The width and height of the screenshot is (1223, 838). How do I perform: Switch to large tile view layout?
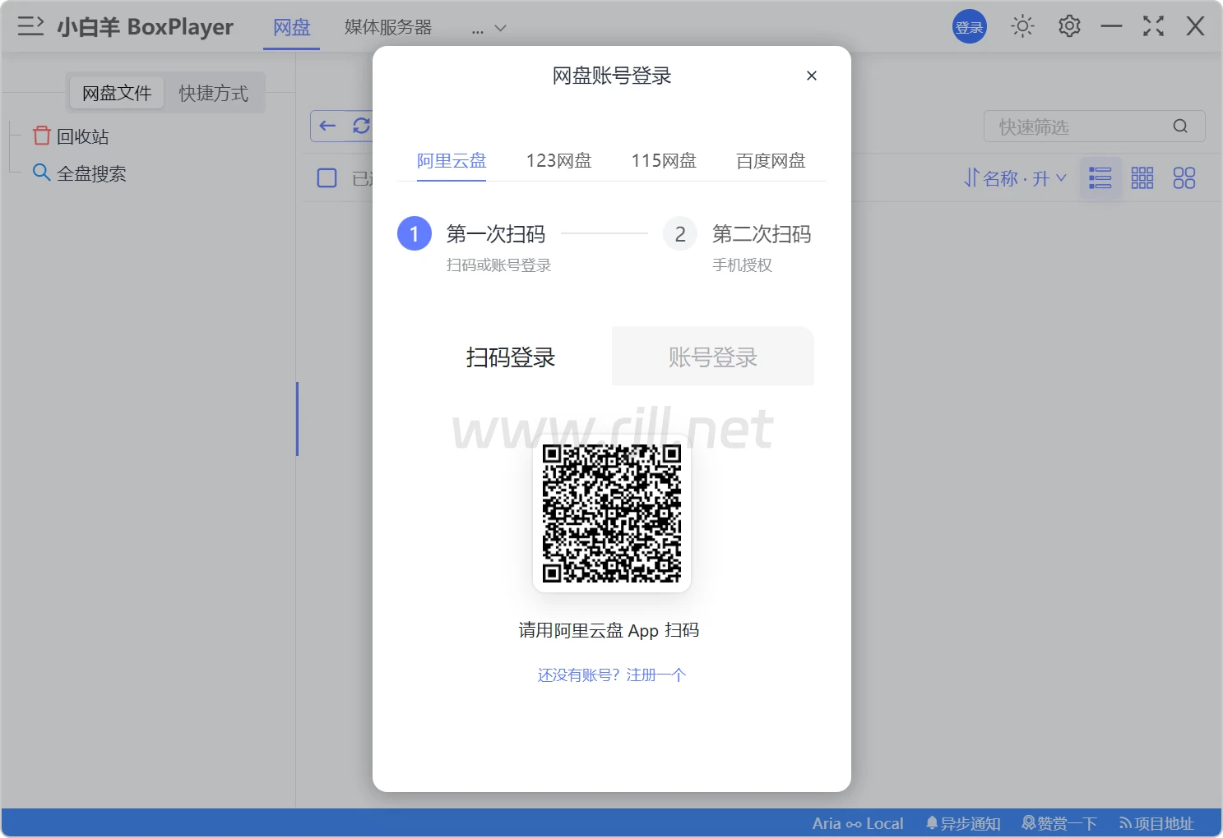[1184, 178]
